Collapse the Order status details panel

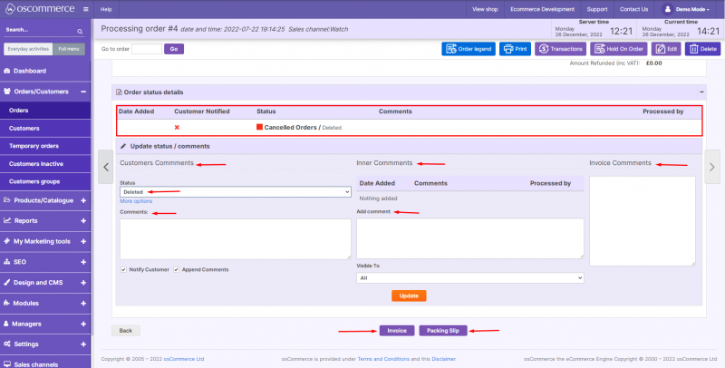701,92
